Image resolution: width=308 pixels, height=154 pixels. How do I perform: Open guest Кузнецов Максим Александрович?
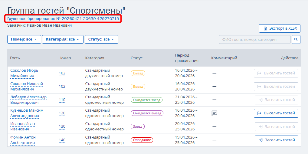pos(27,113)
